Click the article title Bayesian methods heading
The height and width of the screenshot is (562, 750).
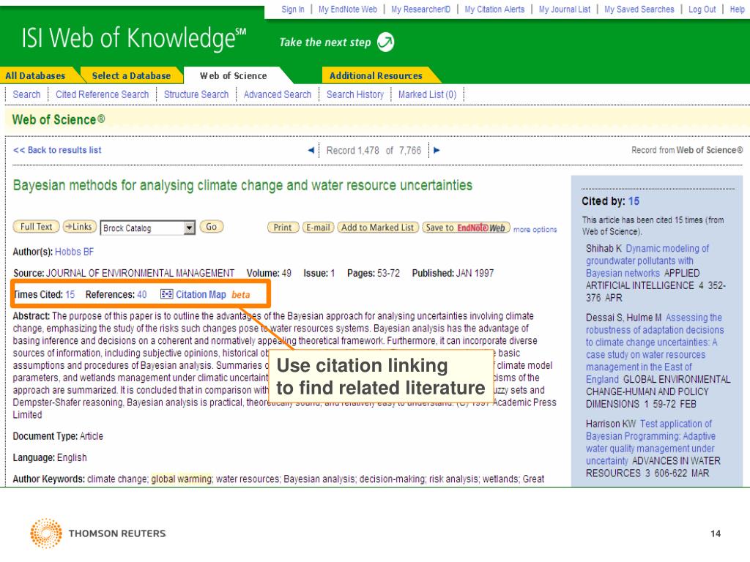(242, 185)
